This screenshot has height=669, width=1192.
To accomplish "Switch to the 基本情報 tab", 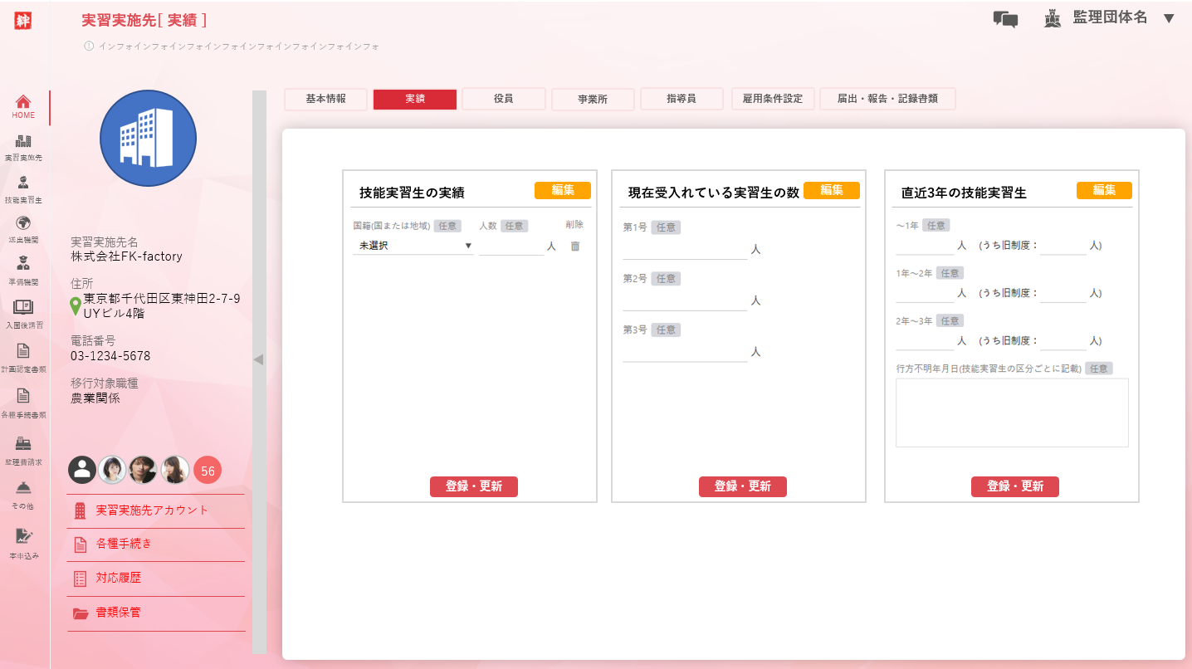I will click(325, 99).
